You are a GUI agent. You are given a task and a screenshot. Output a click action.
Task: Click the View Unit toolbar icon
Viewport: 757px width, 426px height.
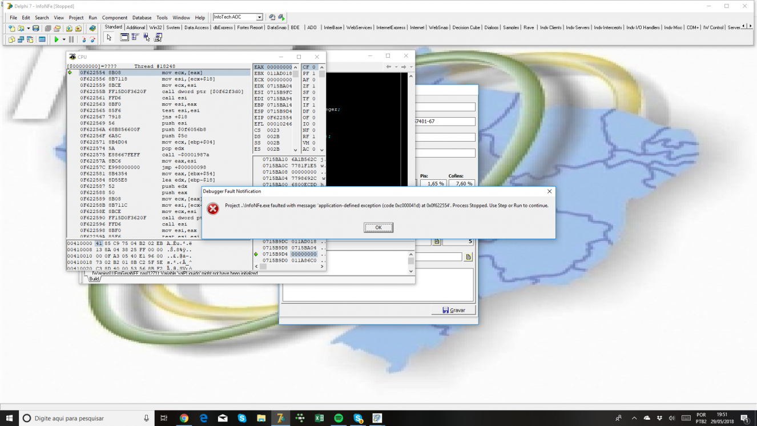[x=11, y=39]
